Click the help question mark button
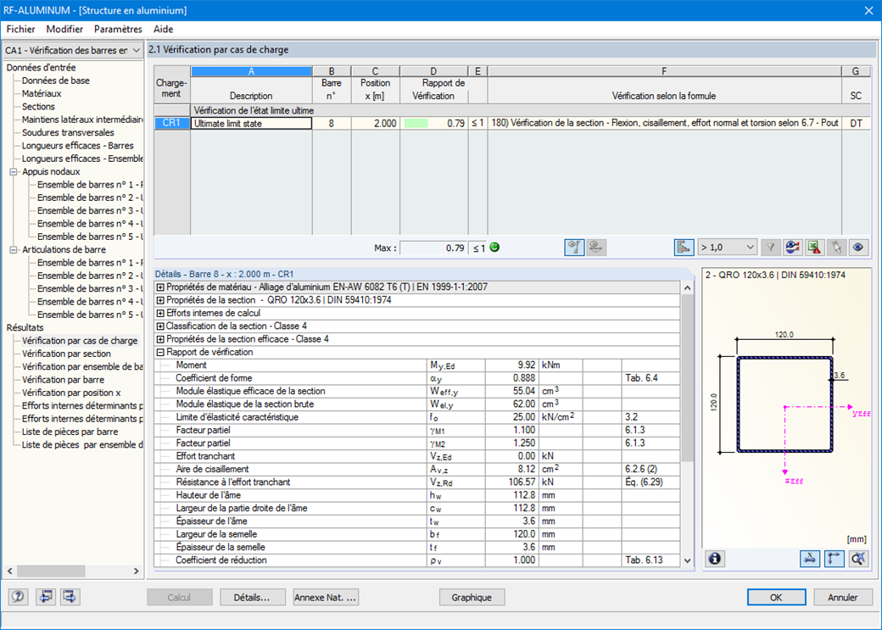The image size is (882, 630). coord(19,597)
